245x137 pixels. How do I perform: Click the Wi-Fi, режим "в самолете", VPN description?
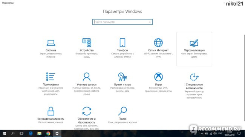click(158, 55)
